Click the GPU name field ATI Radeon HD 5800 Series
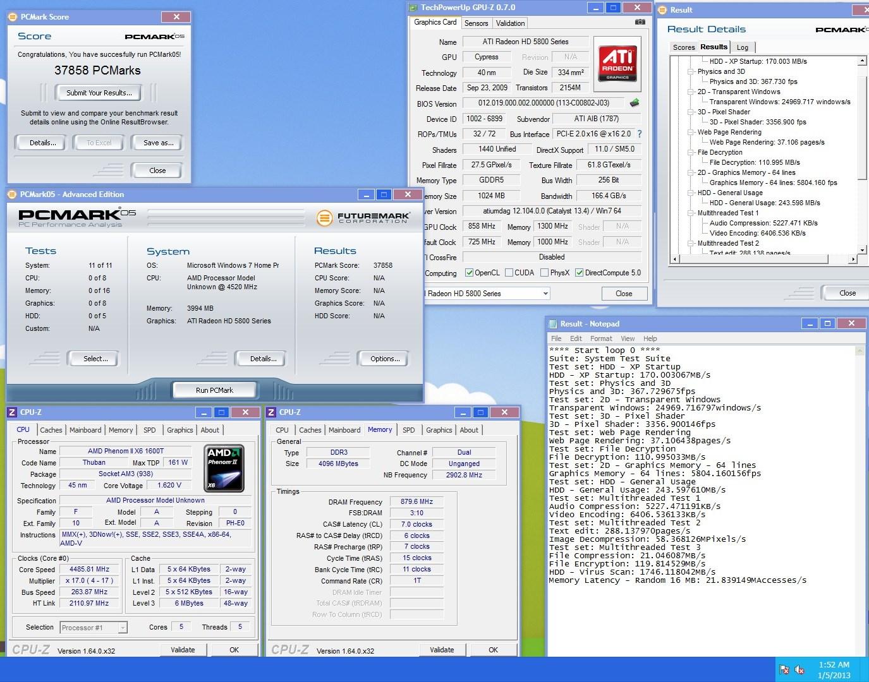This screenshot has height=682, width=869. pyautogui.click(x=525, y=42)
